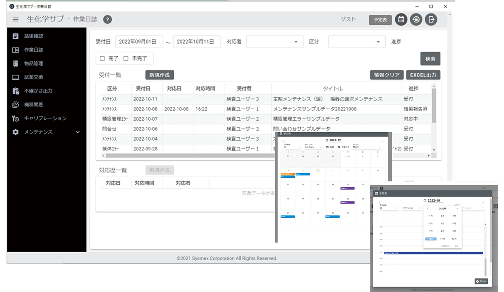Image resolution: width=504 pixels, height=292 pixels.
Task: Click the help question mark icon
Action: point(108,19)
